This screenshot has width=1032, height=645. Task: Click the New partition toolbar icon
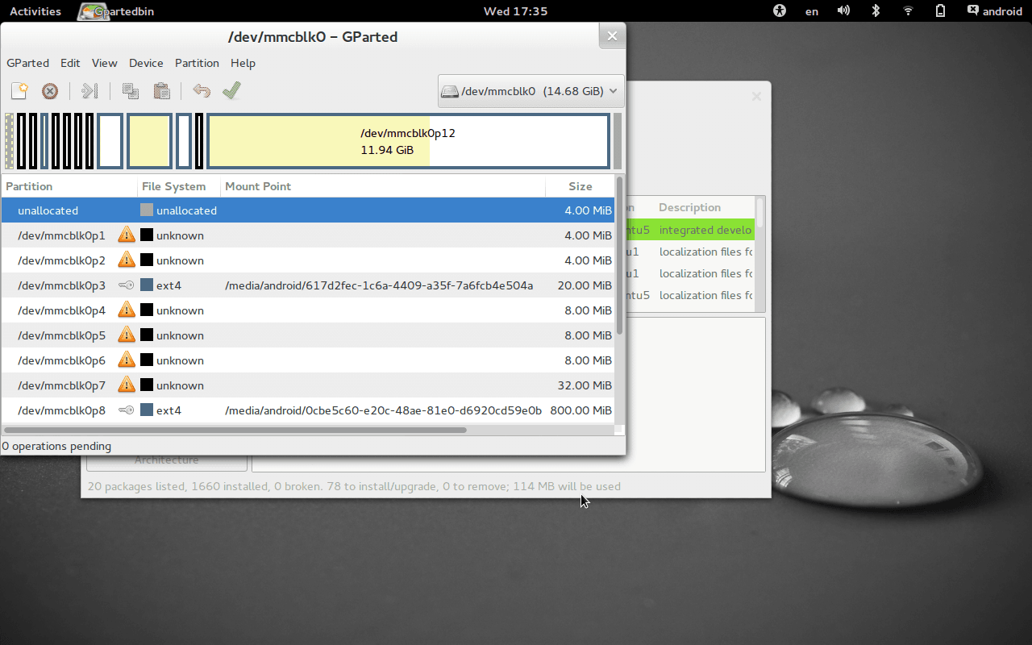point(19,91)
